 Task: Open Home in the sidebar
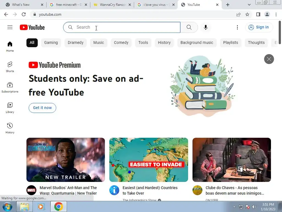coord(10,46)
